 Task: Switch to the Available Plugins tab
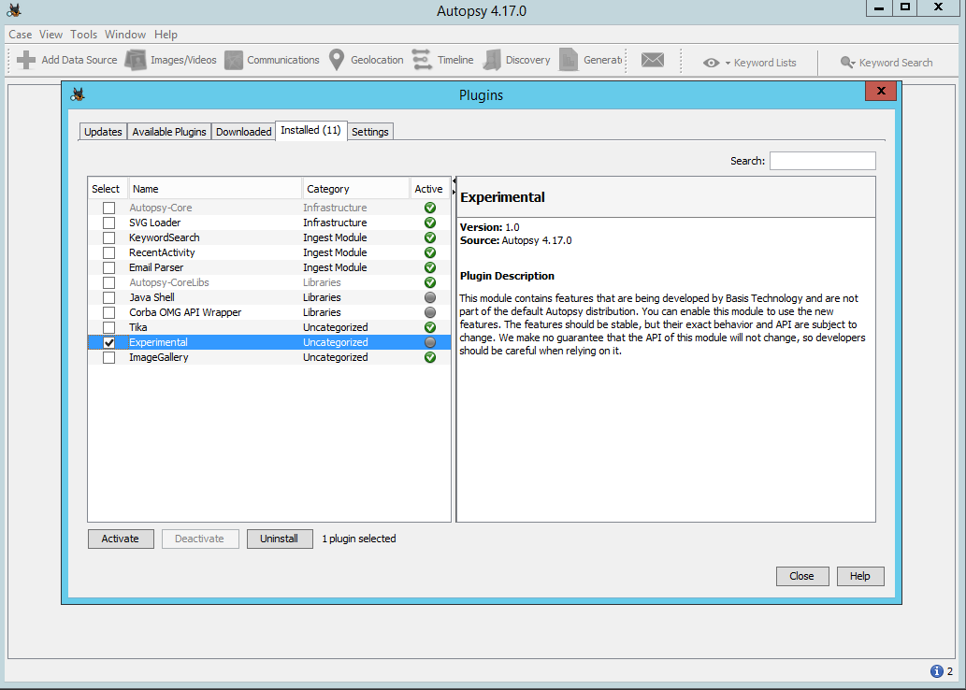[x=169, y=132]
